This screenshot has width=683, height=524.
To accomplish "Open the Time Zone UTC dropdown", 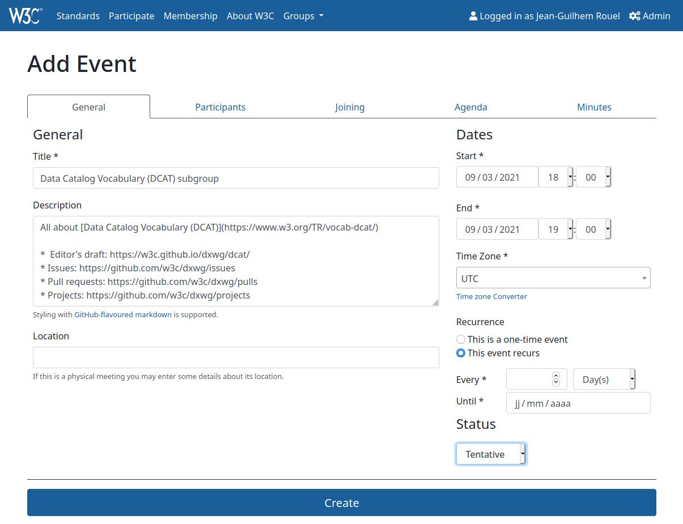I will click(x=553, y=278).
